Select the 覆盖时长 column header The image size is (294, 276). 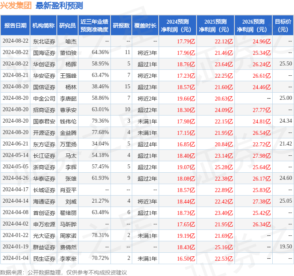tap(145, 26)
